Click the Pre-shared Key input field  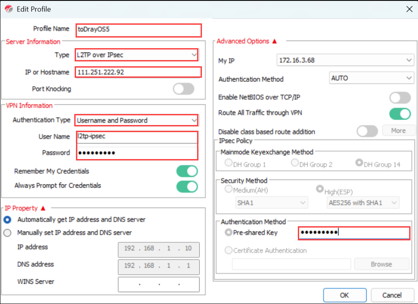(354, 232)
